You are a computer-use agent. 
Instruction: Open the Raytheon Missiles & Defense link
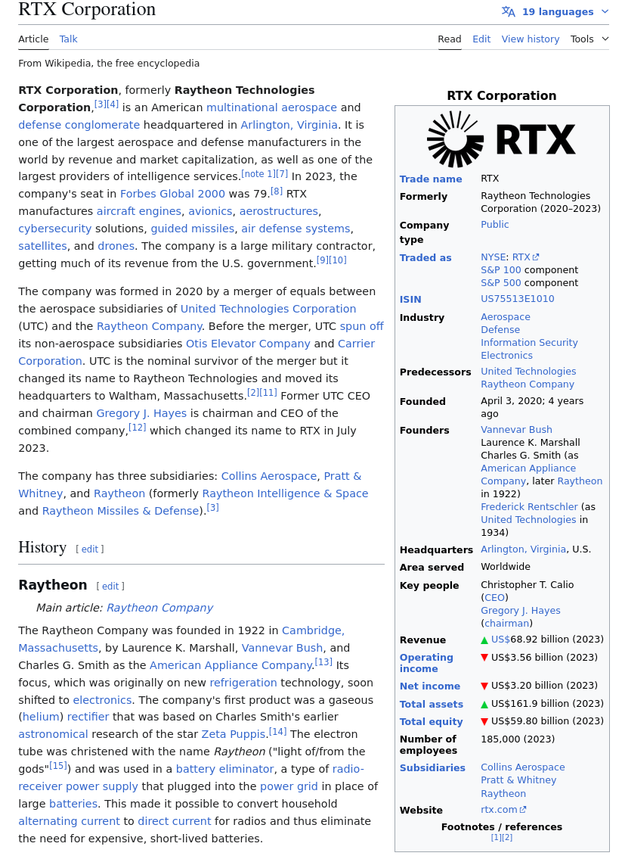120,511
